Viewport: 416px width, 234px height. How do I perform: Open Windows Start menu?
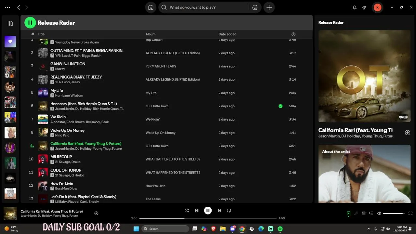pos(136,229)
